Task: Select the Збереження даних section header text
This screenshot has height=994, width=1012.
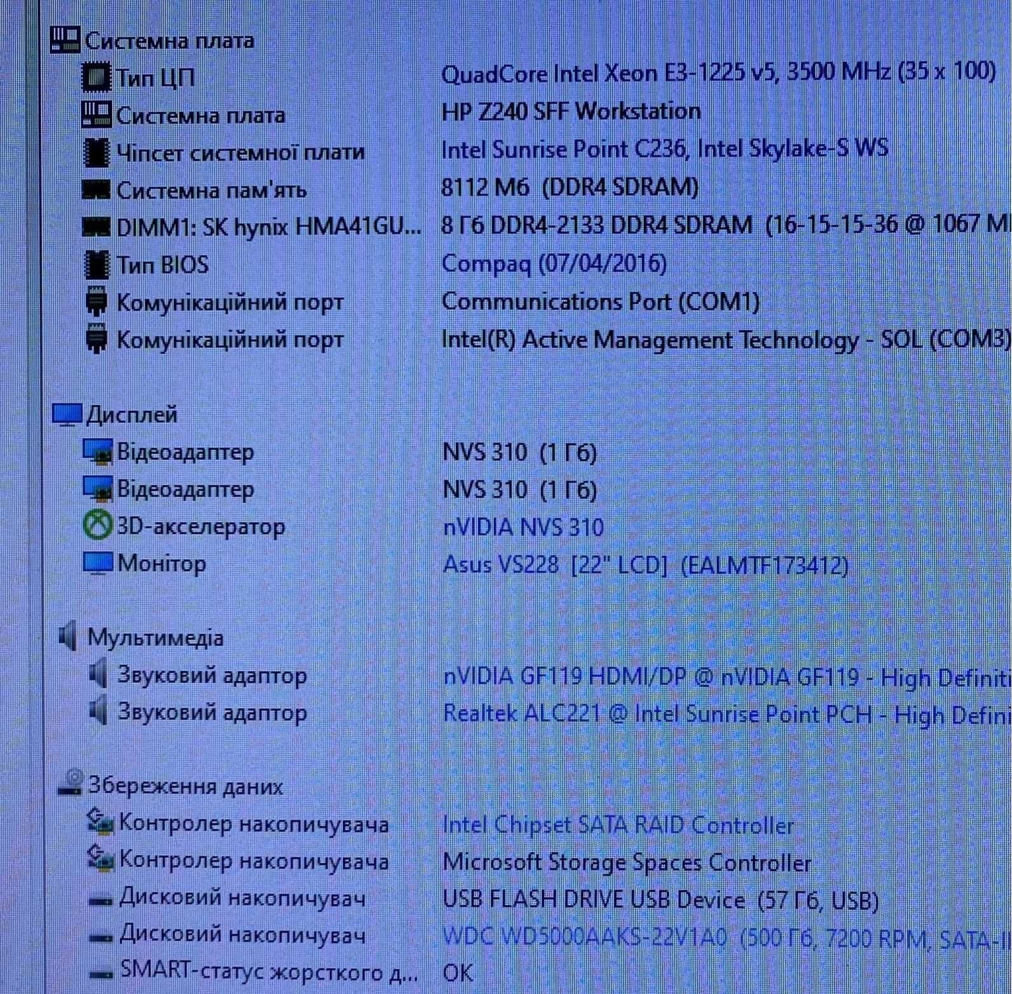Action: 185,787
